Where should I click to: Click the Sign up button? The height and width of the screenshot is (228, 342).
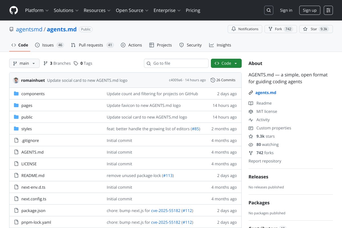pos(310,10)
